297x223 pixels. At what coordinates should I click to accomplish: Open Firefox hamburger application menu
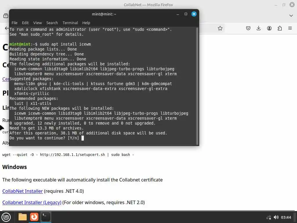[290, 28]
